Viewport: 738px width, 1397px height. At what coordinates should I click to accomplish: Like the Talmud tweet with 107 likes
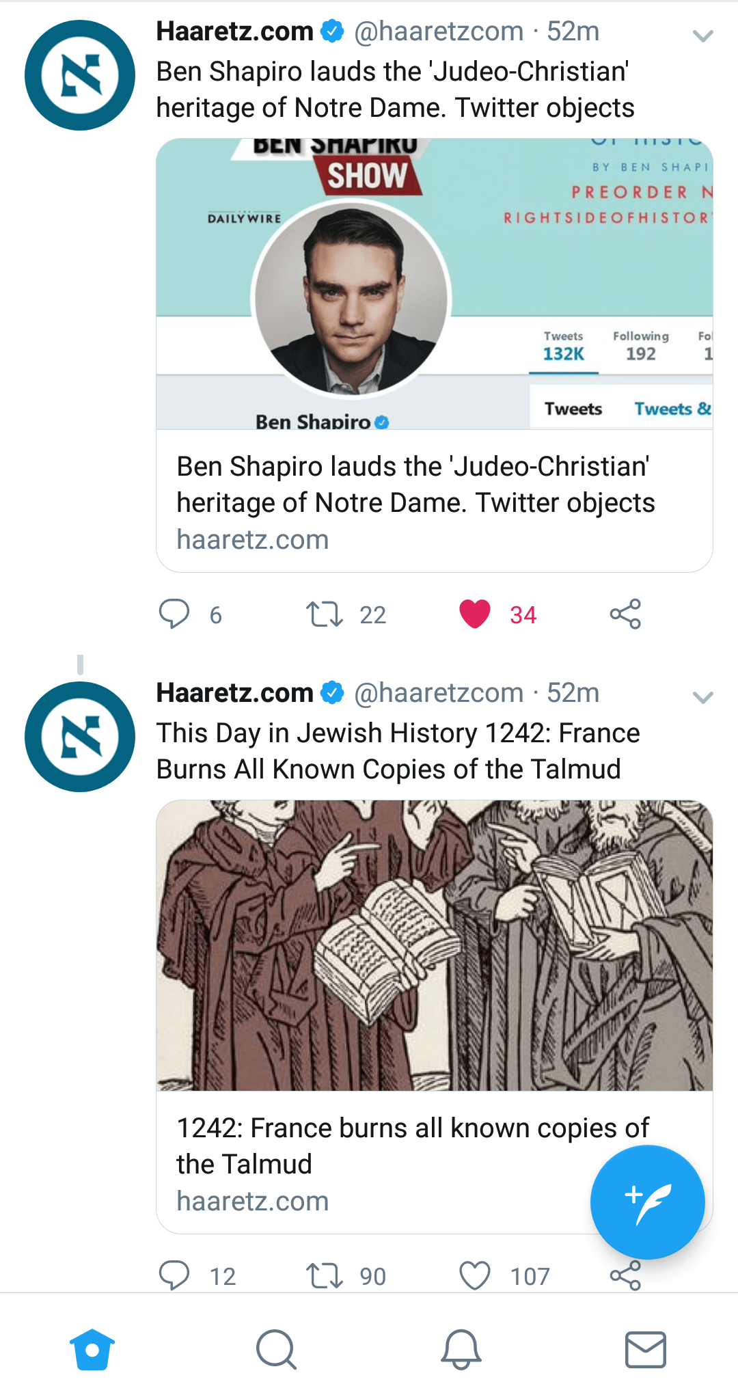pos(475,1275)
